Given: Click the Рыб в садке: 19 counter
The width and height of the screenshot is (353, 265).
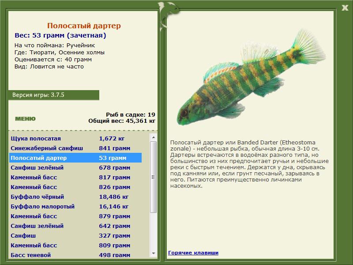Looking at the screenshot, I should click(131, 114).
